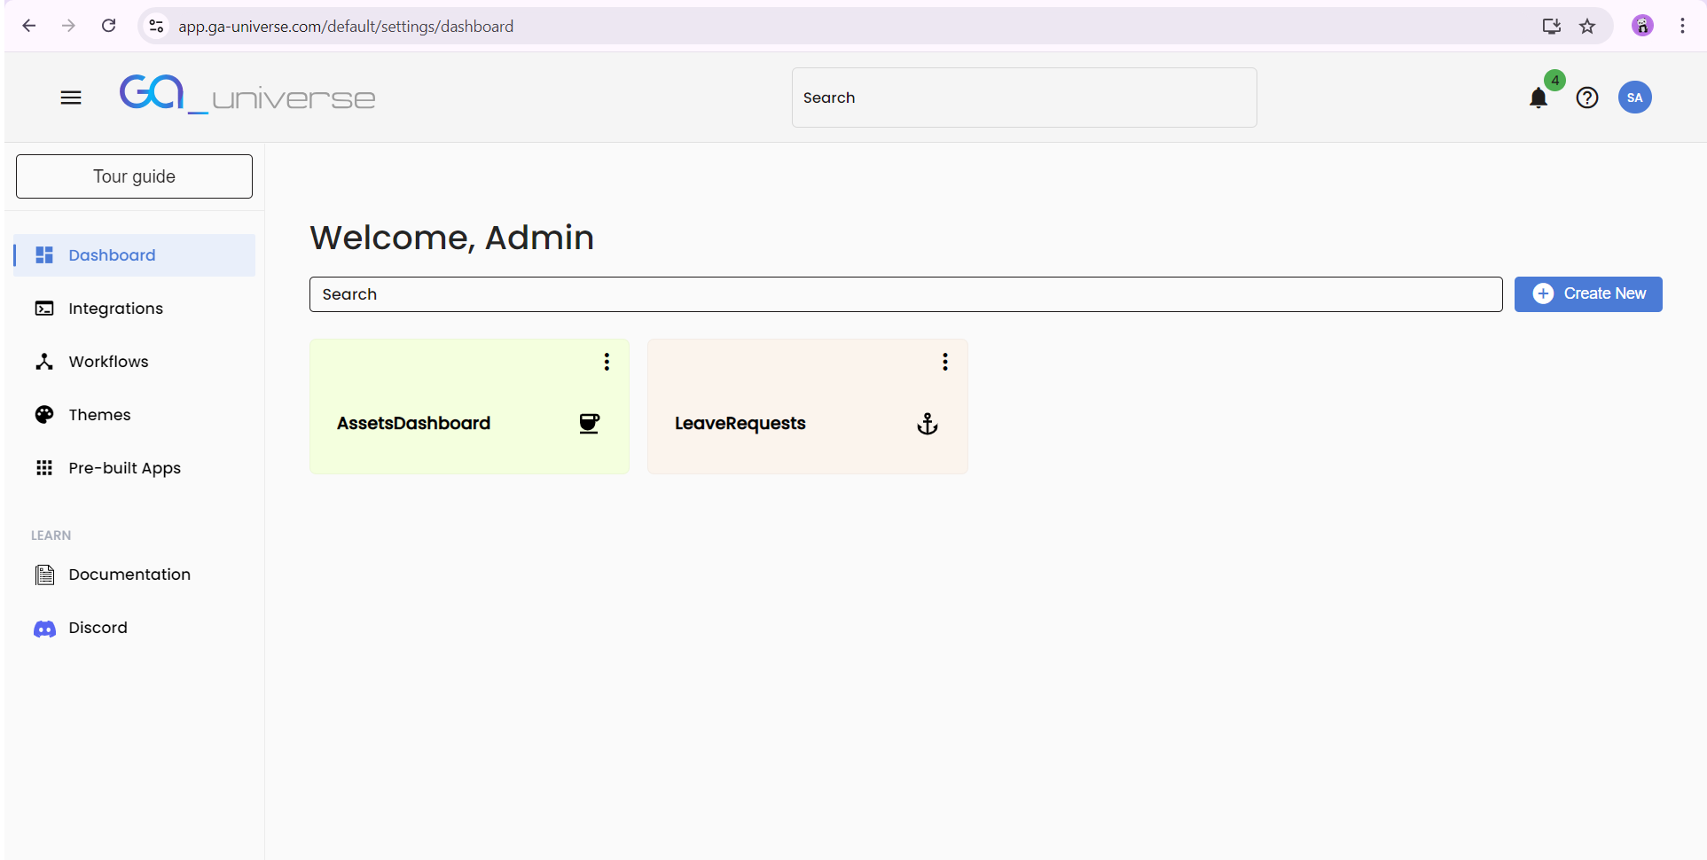Open Chrome three-dot menu
The width and height of the screenshot is (1707, 860).
(1682, 26)
